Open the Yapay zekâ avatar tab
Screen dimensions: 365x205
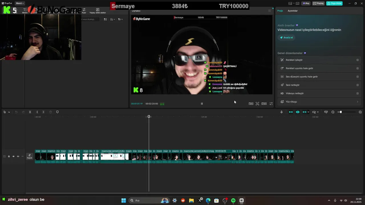98,11
